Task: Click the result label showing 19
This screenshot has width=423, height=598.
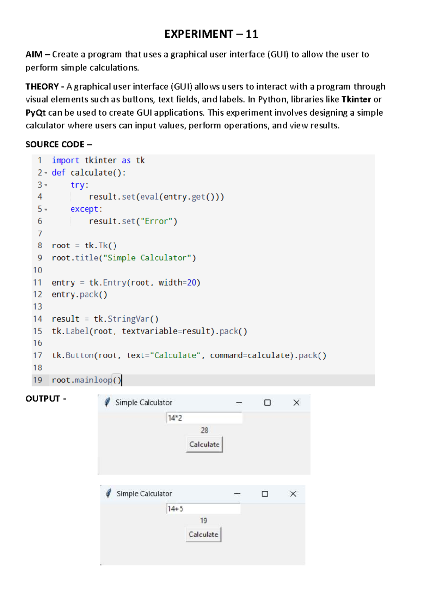Action: point(203,520)
